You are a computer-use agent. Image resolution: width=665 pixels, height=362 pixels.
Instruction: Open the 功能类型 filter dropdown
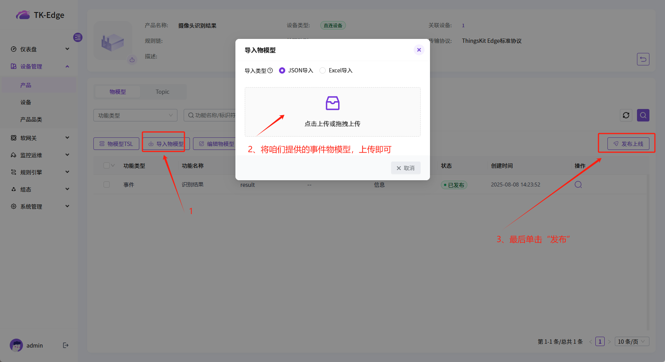click(135, 115)
